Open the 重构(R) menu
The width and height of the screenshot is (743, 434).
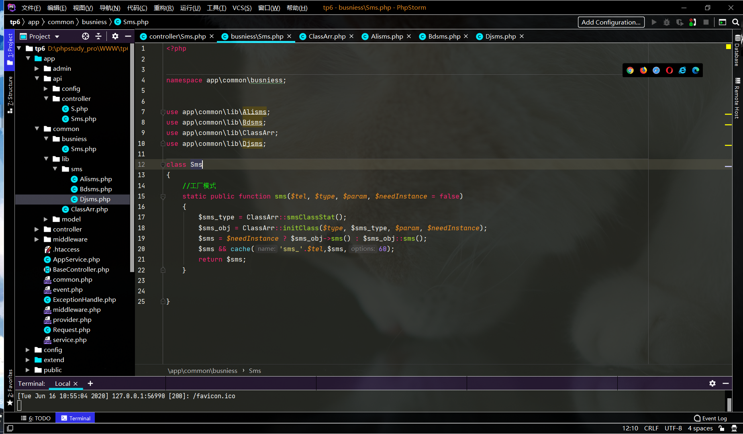pos(163,8)
